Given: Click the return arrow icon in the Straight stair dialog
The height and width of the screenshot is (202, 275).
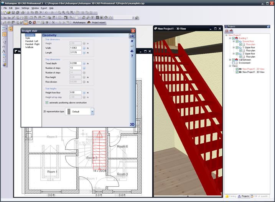Looking at the screenshot, I should (x=132, y=46).
